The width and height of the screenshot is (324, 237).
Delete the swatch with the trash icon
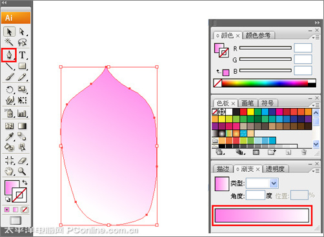click(x=304, y=152)
